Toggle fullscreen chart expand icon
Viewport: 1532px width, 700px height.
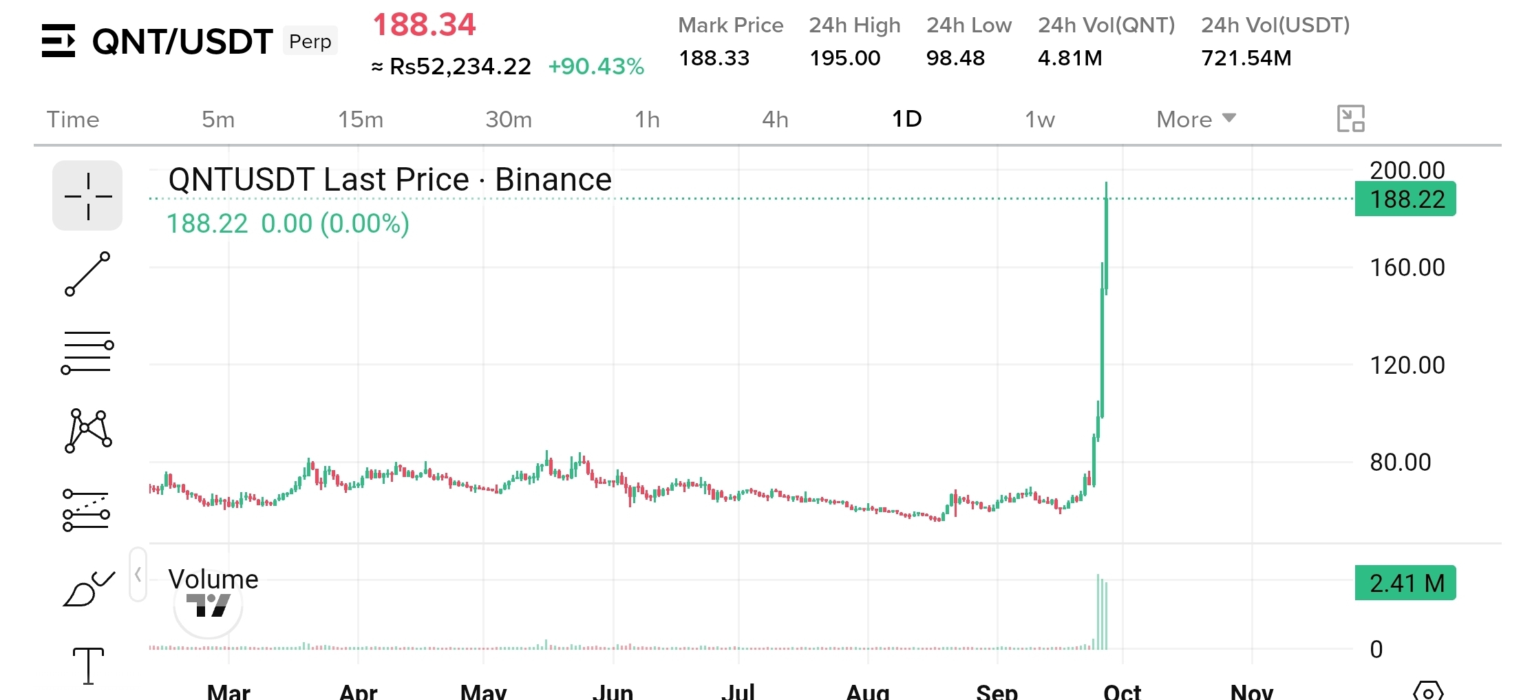click(x=1350, y=118)
